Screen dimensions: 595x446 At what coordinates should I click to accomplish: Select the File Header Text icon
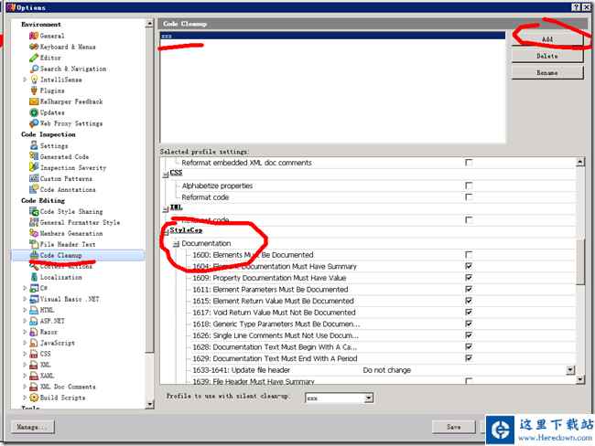coord(34,244)
